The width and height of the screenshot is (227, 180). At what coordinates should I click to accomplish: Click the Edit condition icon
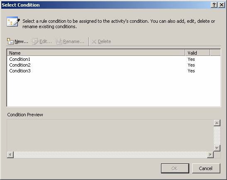tap(35, 41)
